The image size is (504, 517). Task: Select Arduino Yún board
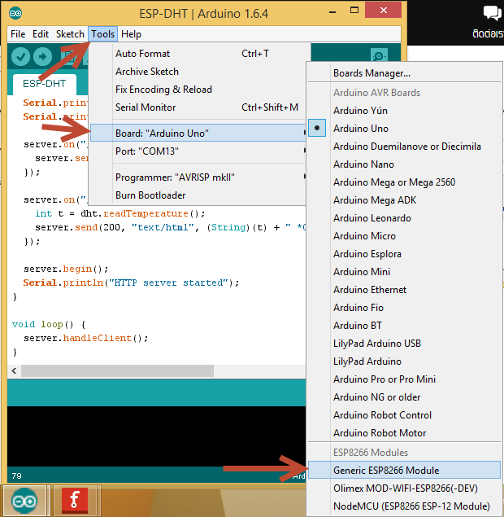(404, 111)
